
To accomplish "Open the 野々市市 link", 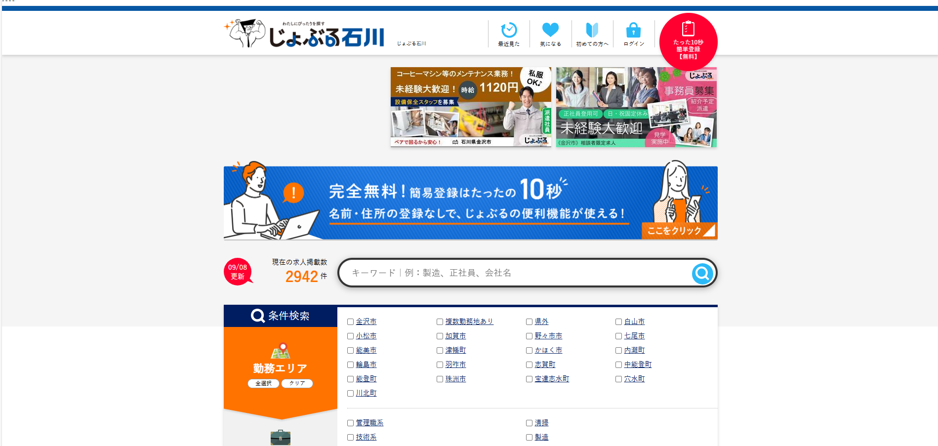I will pyautogui.click(x=548, y=336).
